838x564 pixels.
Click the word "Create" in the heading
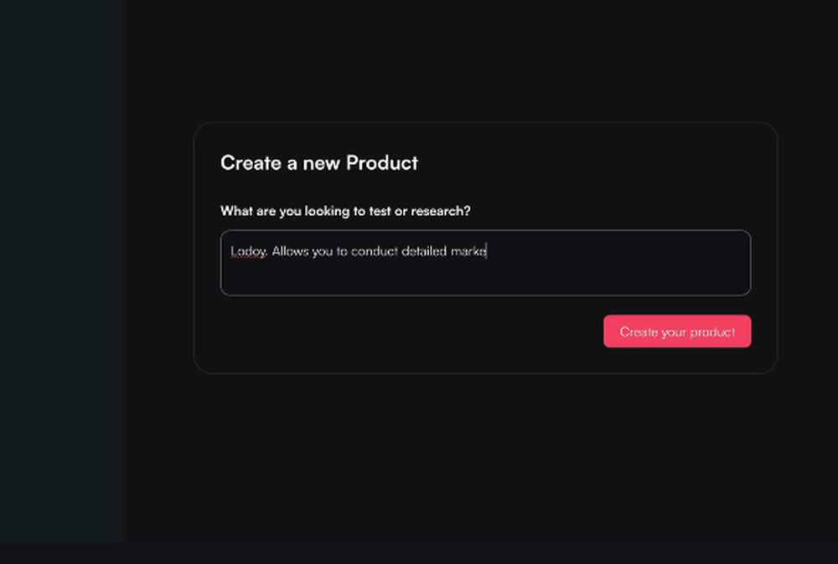tap(251, 162)
